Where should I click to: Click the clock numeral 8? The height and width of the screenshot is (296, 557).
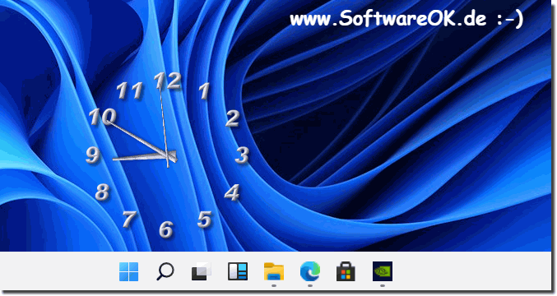[102, 192]
